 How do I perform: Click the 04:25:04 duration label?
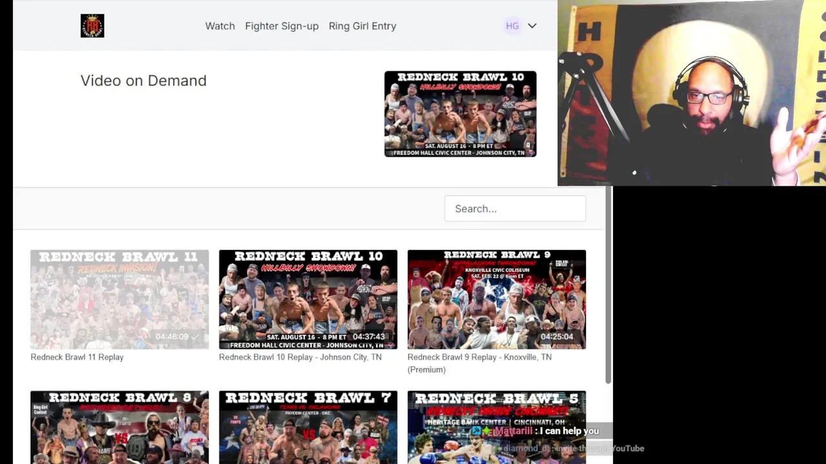pyautogui.click(x=557, y=337)
